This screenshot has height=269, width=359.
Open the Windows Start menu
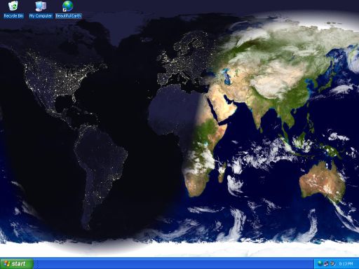point(17,263)
